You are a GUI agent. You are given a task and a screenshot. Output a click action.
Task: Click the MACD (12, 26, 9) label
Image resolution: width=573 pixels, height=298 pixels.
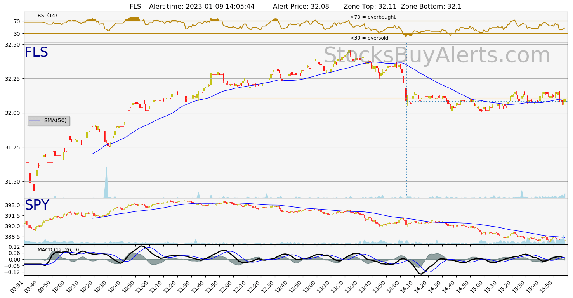click(58, 249)
